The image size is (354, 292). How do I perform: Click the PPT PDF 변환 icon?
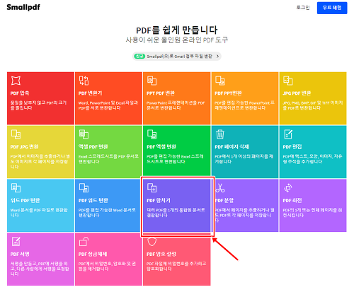152,81
